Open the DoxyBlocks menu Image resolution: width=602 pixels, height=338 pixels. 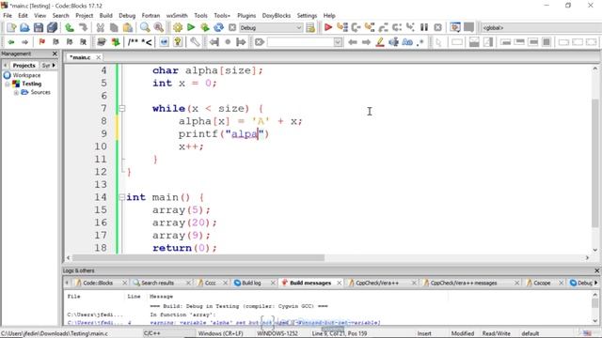tap(277, 15)
